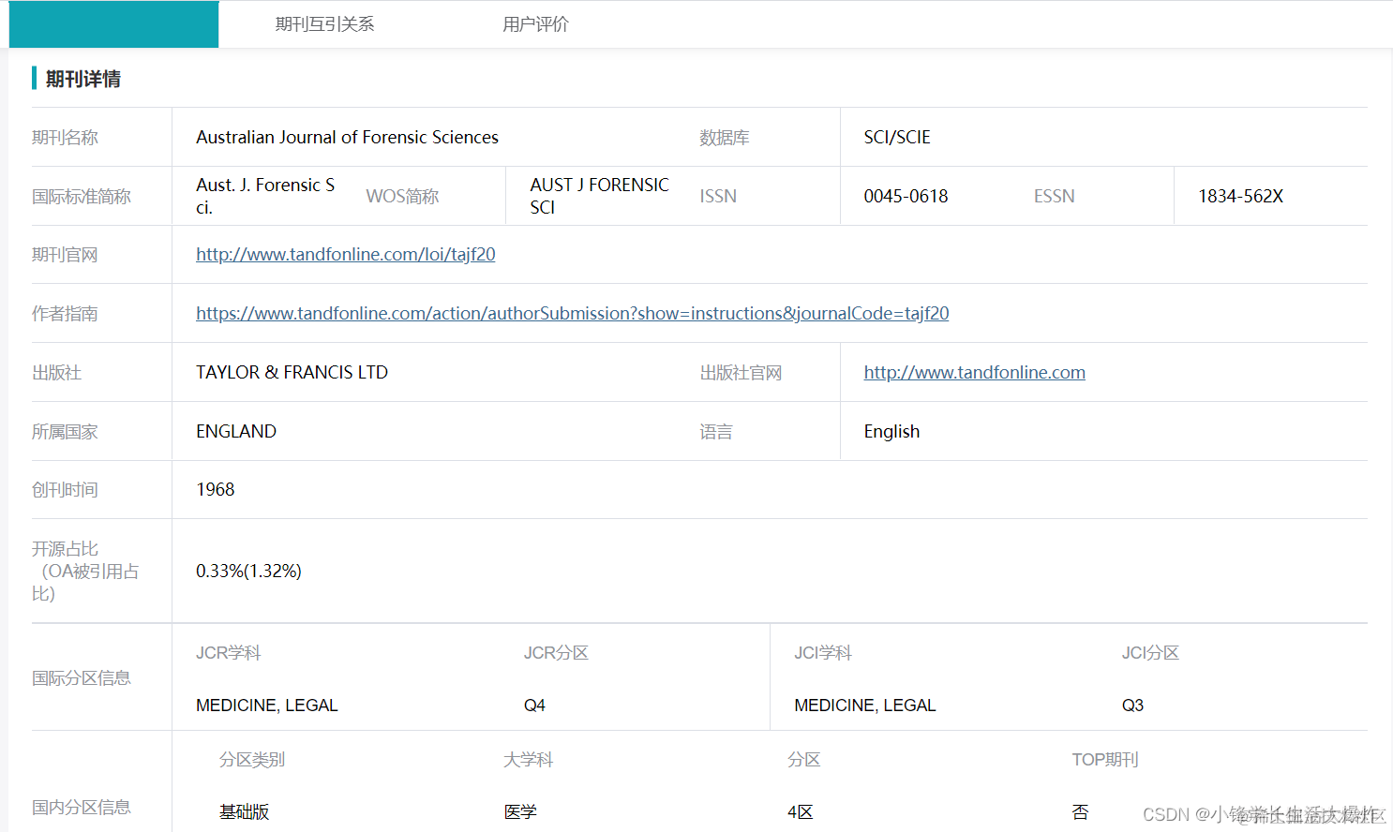Visit the http://www.tandfonline.com publisher link
This screenshot has width=1393, height=832.
pos(975,372)
